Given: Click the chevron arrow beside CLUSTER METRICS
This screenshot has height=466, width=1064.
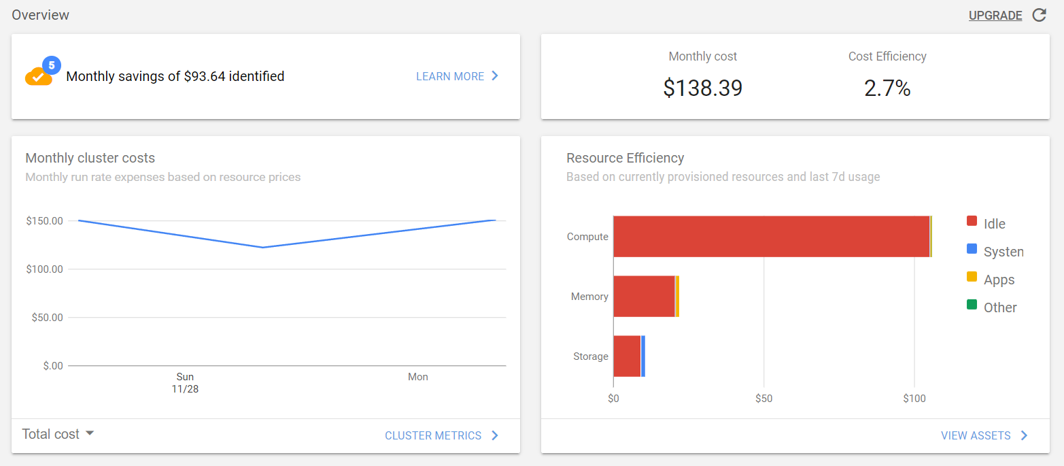Looking at the screenshot, I should click(x=496, y=435).
